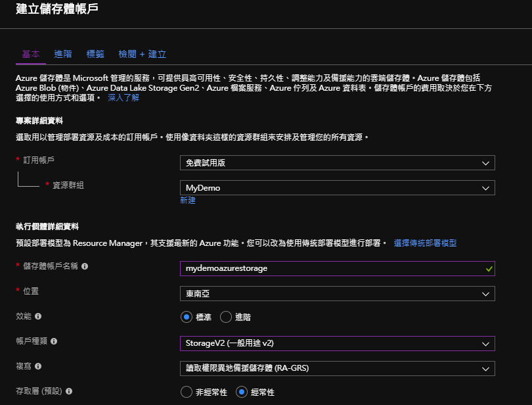Screen dimensions: 532x405
Task: Select 進階 performance radio button
Action: click(226, 317)
